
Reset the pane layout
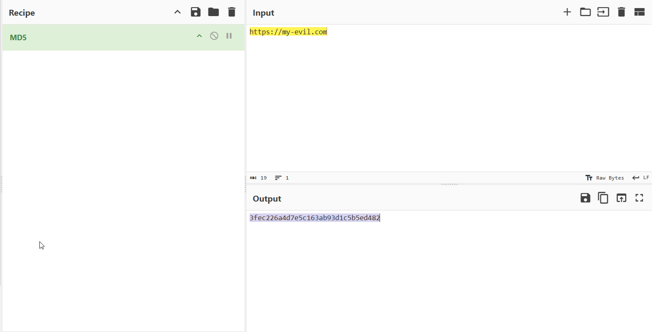click(x=639, y=12)
